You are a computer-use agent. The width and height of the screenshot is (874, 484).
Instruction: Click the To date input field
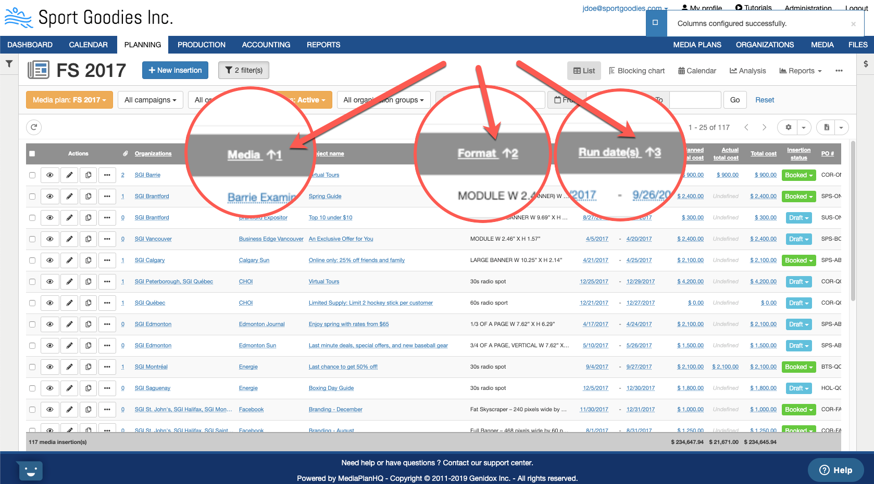pyautogui.click(x=695, y=100)
